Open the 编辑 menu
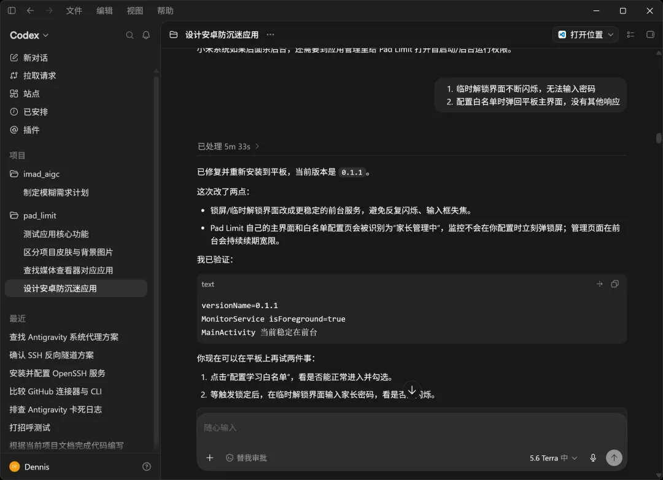 pos(104,10)
